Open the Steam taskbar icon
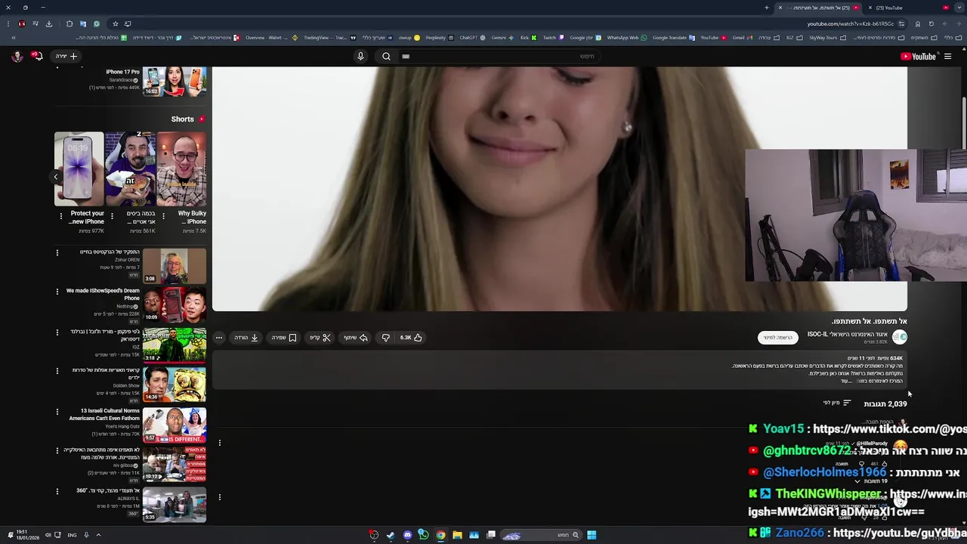This screenshot has height=544, width=967. 391,535
